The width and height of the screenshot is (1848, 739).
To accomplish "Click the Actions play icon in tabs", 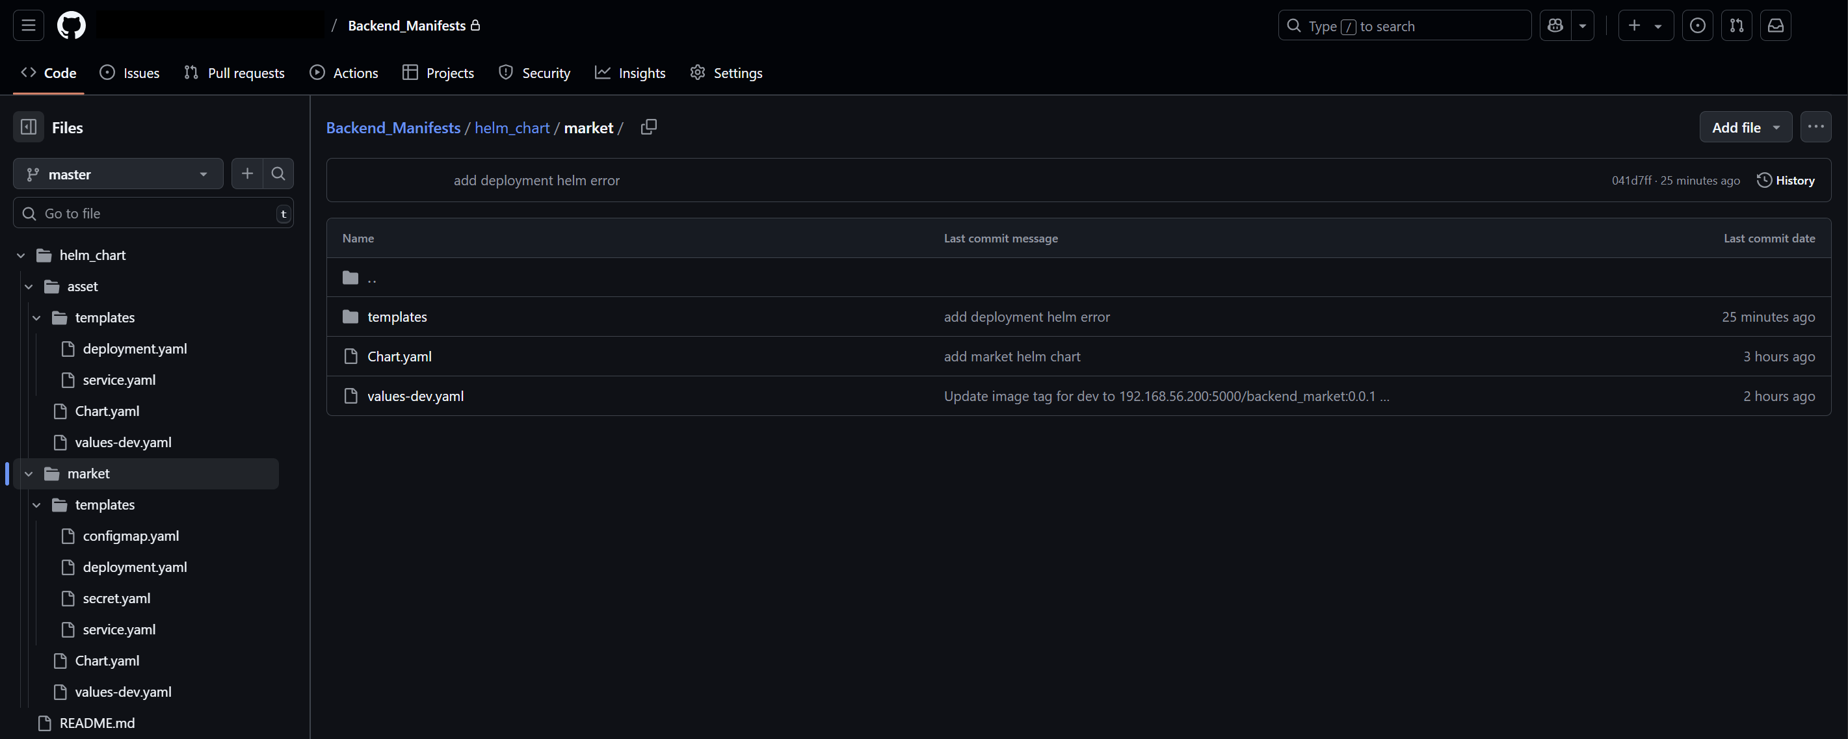I will point(317,72).
